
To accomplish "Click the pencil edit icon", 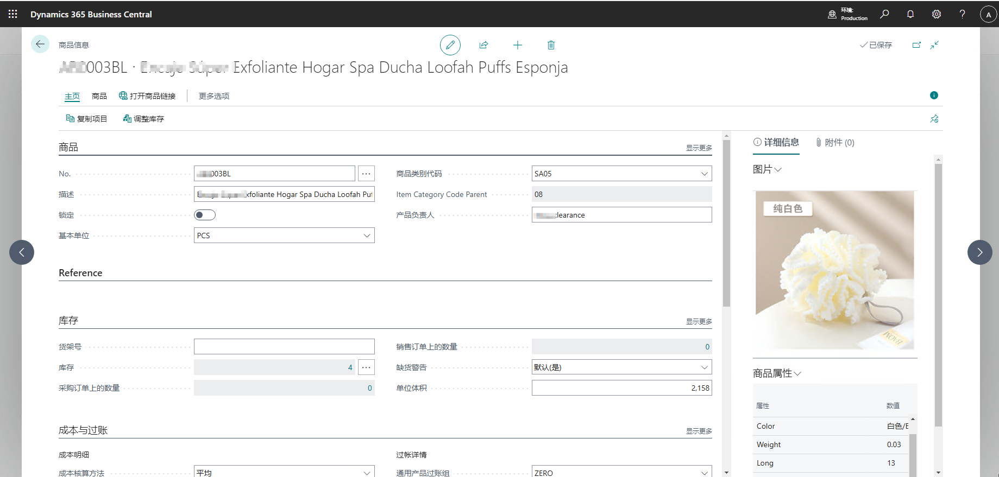I will click(450, 45).
